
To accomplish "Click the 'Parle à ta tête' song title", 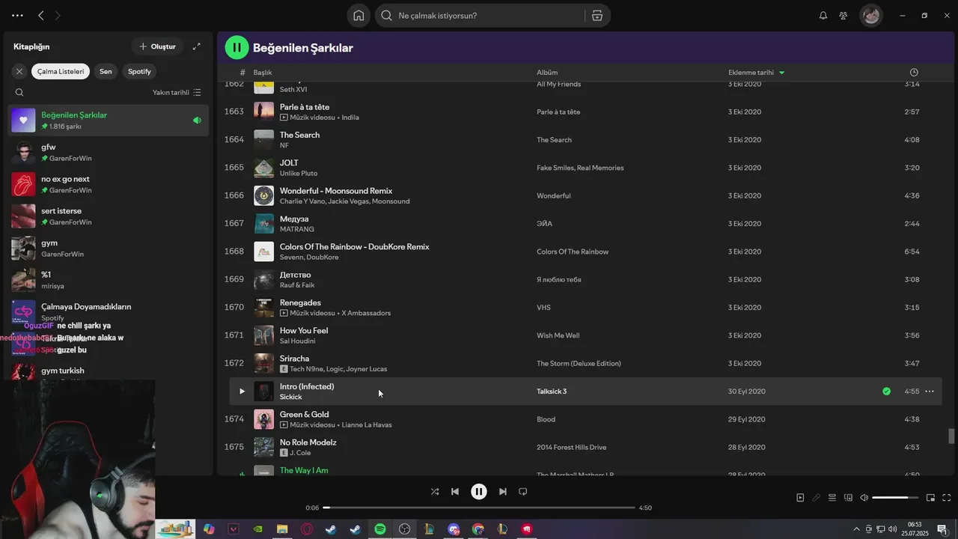I will point(305,107).
